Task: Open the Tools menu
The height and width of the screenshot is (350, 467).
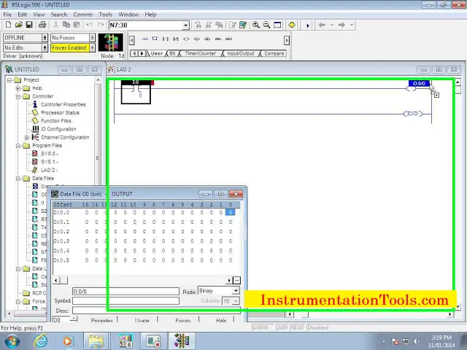Action: point(105,15)
